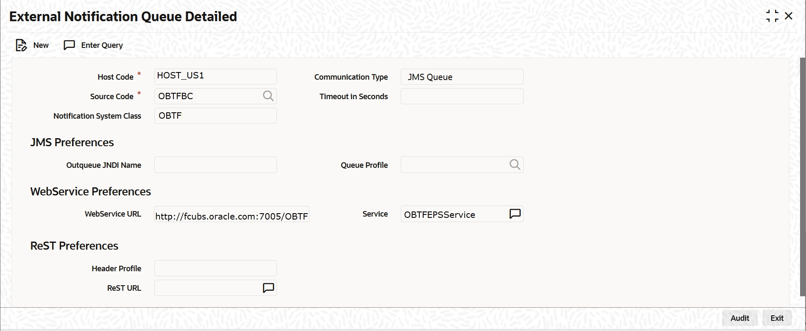Minimize the window using the shrink icon

(772, 16)
